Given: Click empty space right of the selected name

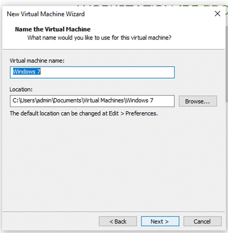Looking at the screenshot, I should [107, 72].
